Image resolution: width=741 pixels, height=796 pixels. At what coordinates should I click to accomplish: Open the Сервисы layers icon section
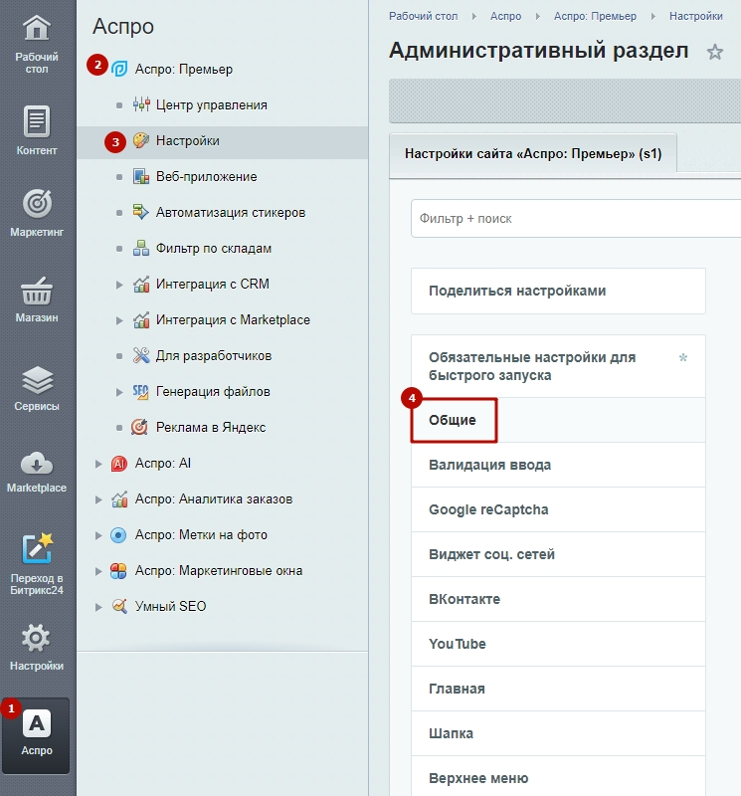[37, 388]
